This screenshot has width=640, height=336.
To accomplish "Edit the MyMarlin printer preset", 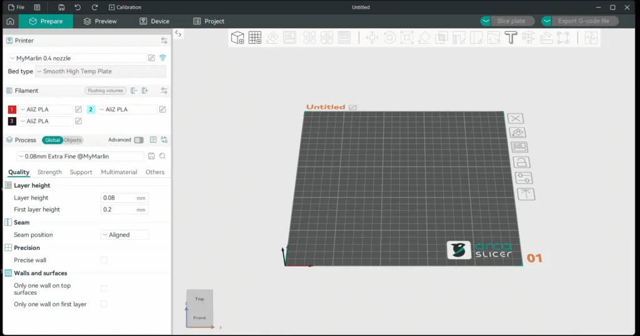I will coord(151,58).
